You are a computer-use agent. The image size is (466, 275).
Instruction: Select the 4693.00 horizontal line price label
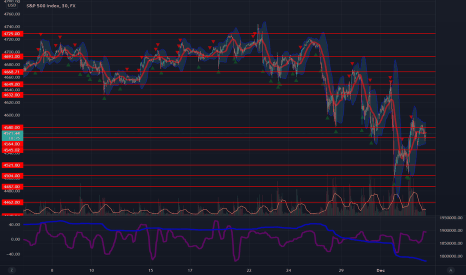pyautogui.click(x=12, y=56)
